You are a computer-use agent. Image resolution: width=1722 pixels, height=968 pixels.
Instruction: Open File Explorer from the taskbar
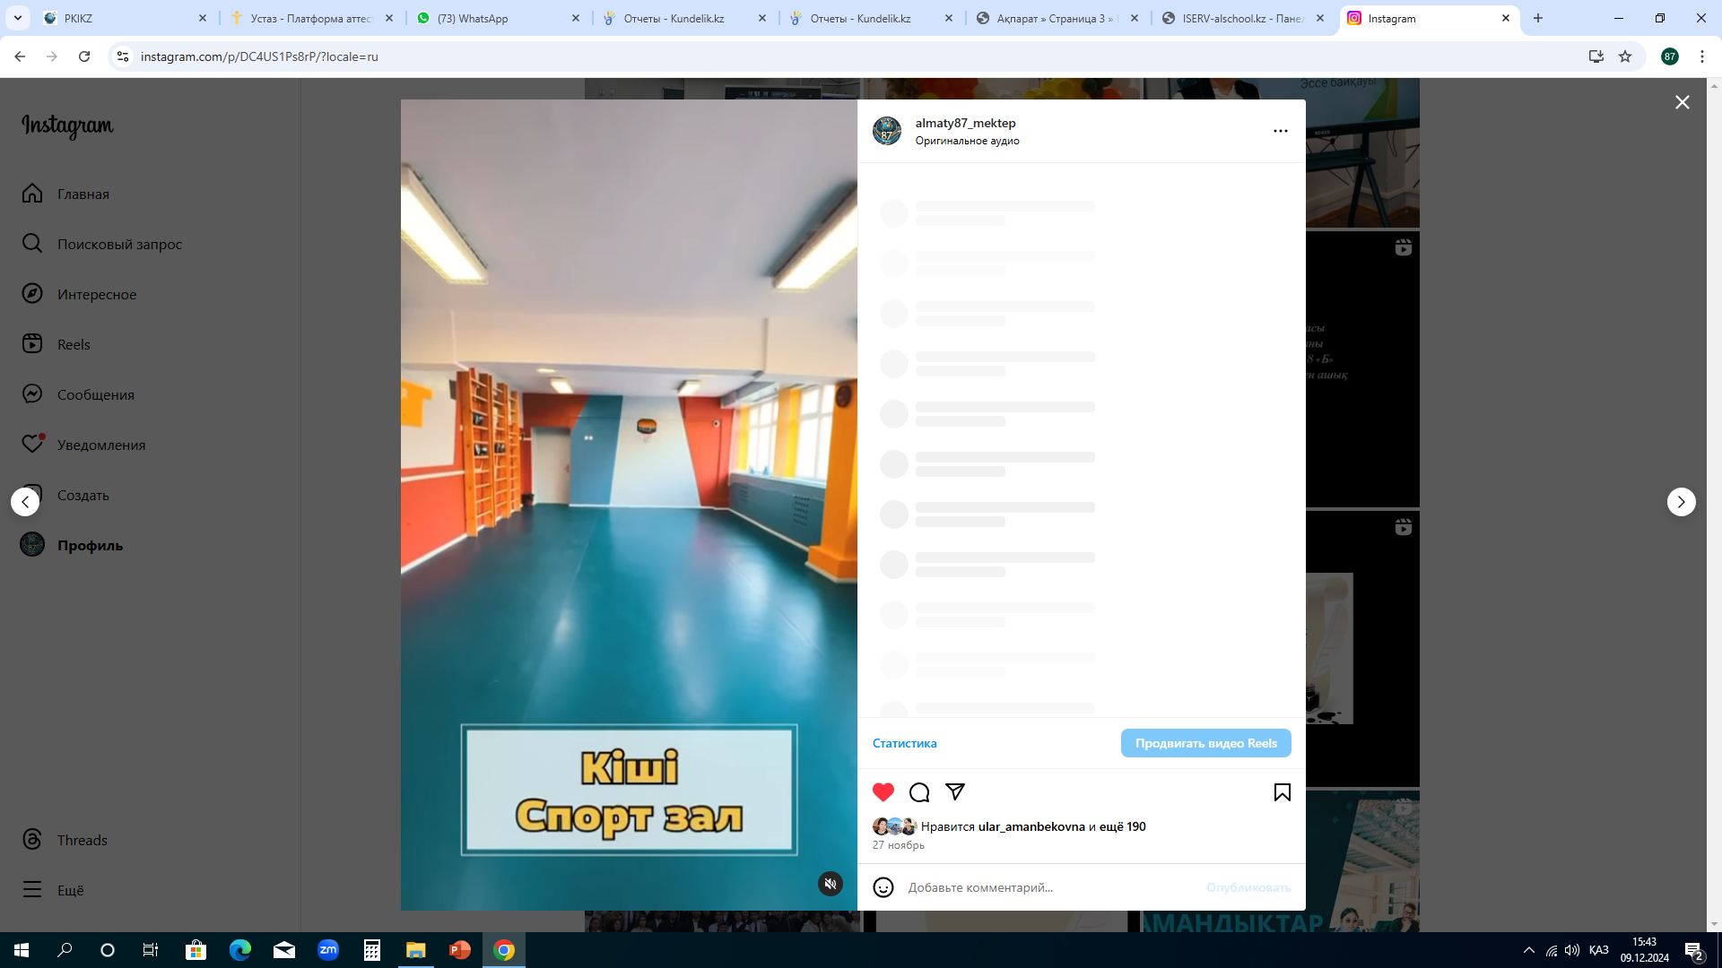[416, 950]
